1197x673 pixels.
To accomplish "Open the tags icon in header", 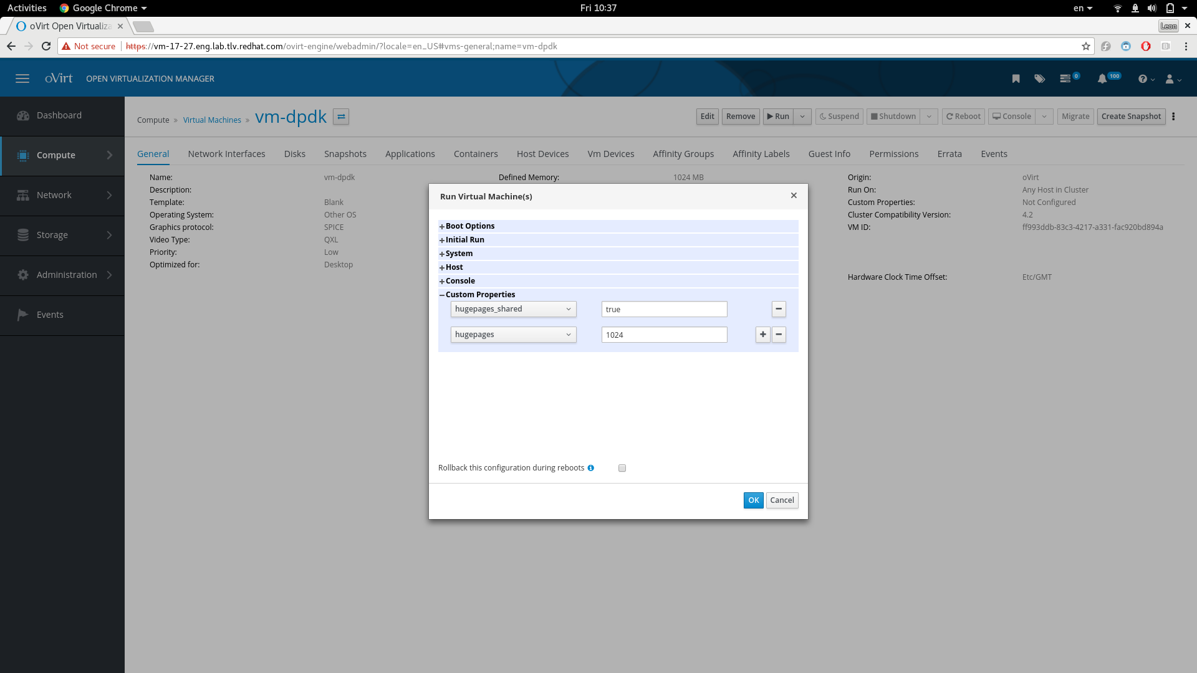I will 1039,79.
